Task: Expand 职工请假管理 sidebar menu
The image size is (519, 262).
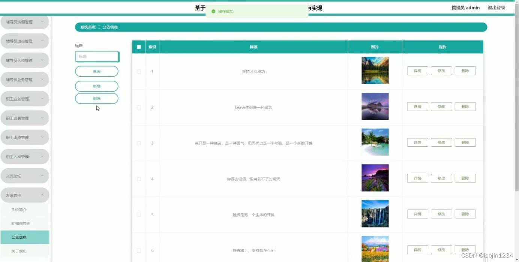Action: point(25,118)
